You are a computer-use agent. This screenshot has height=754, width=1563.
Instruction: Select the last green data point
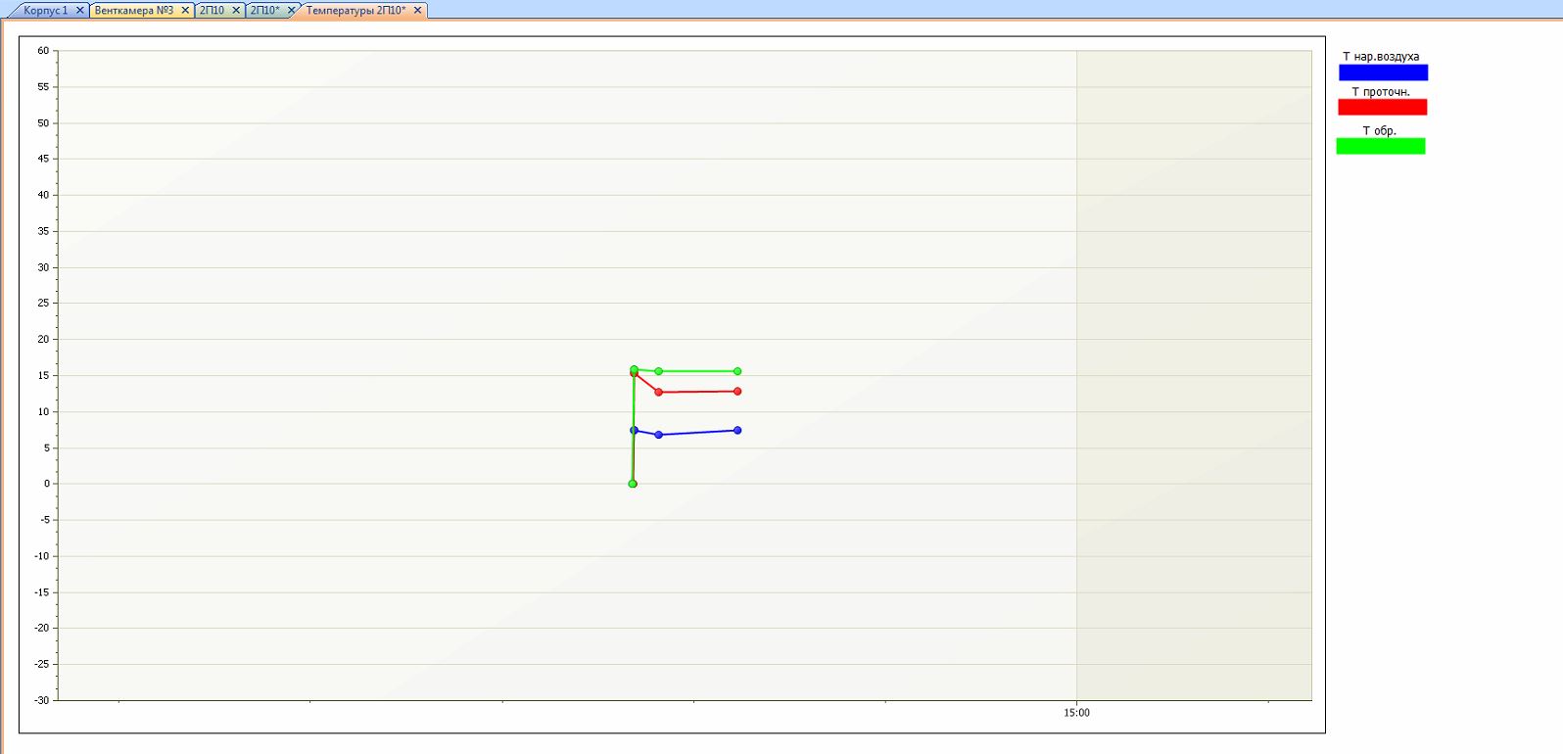click(x=737, y=371)
